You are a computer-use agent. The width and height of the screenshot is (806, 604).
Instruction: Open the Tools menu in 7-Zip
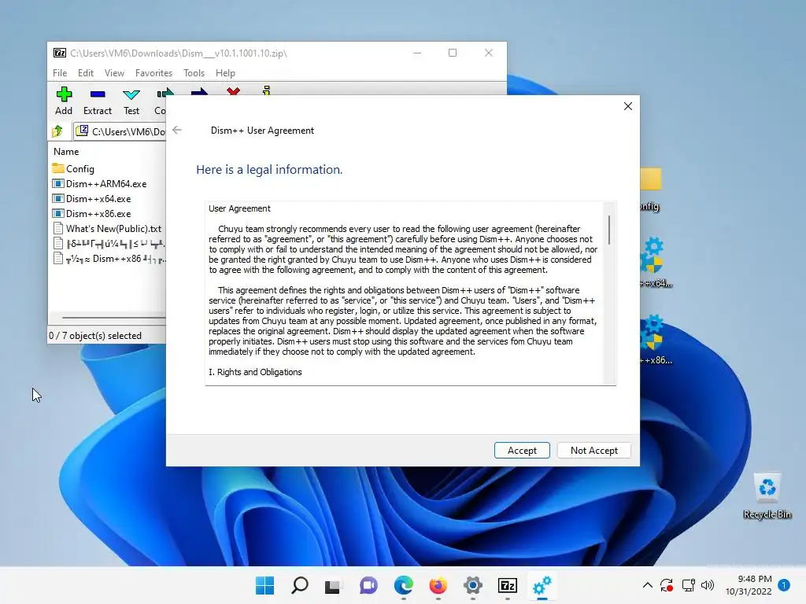(194, 73)
